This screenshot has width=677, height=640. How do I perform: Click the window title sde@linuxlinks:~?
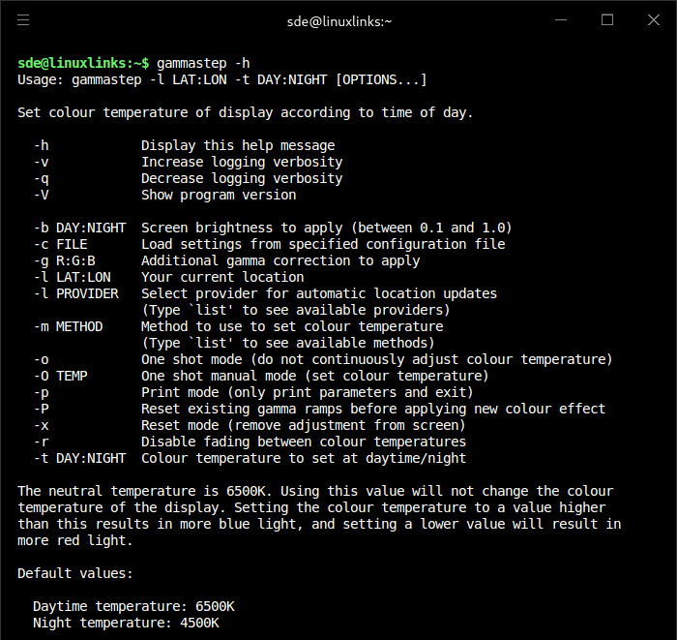[339, 21]
